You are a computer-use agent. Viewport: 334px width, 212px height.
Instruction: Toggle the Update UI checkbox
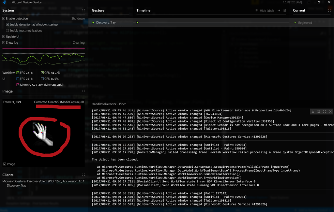[4, 36]
